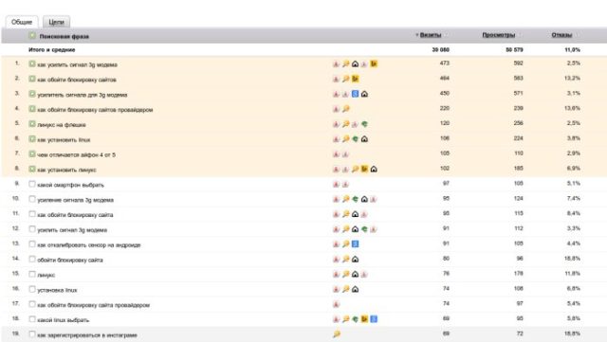
Task: Check the checkbox for row 9 phrase
Action: click(32, 184)
